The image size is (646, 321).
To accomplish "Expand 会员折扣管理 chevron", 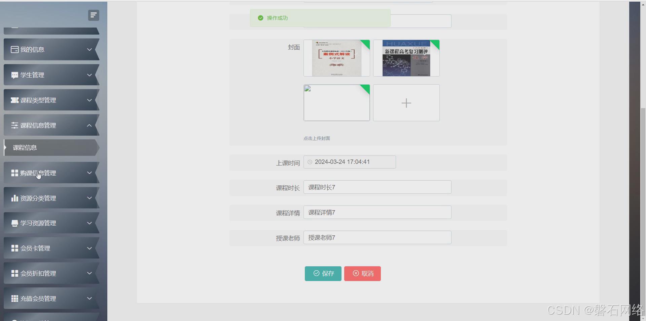I will click(x=89, y=273).
